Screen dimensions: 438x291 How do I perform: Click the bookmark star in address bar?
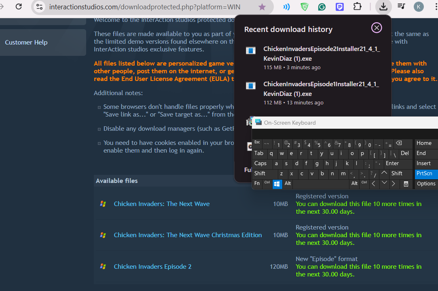point(262,7)
